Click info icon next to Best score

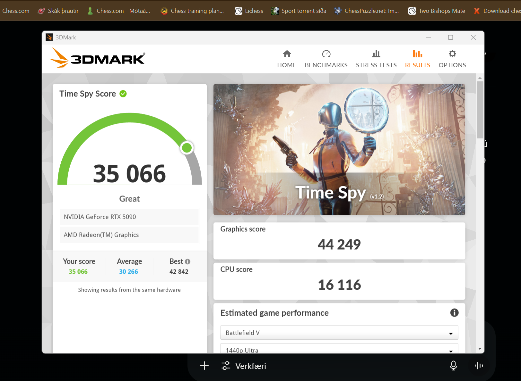click(x=188, y=261)
